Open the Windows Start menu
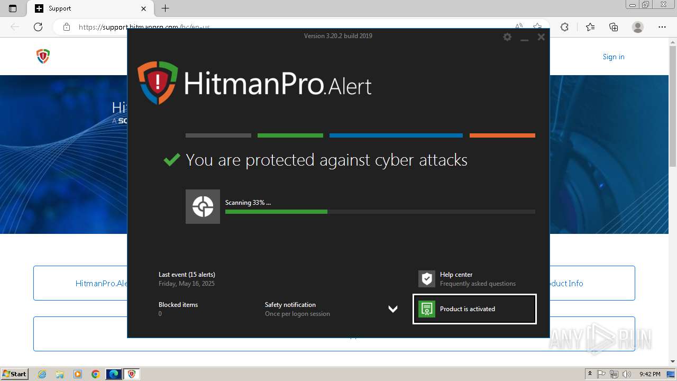677x381 pixels. coord(15,374)
